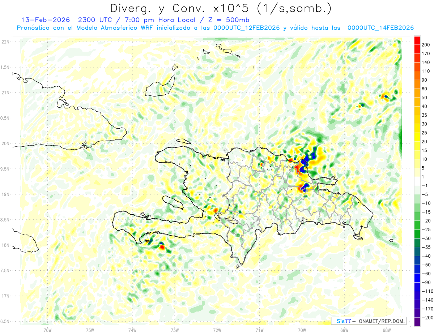Viewport: 434px width, 335px height.
Task: Select the '21N' latitude label
Action: pos(5,93)
